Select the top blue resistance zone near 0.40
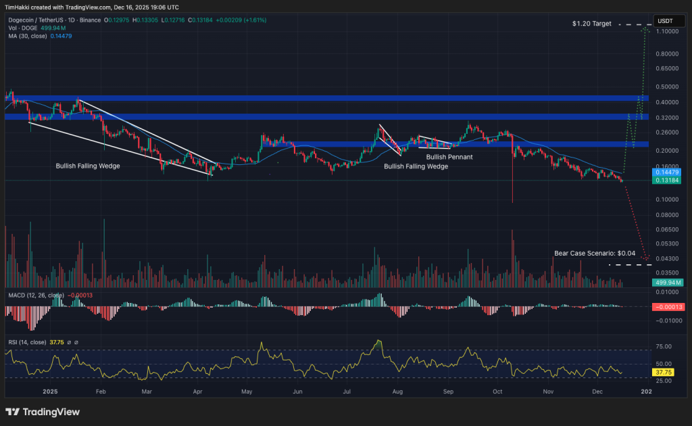Screen dimensions: 692x426 click(x=324, y=99)
